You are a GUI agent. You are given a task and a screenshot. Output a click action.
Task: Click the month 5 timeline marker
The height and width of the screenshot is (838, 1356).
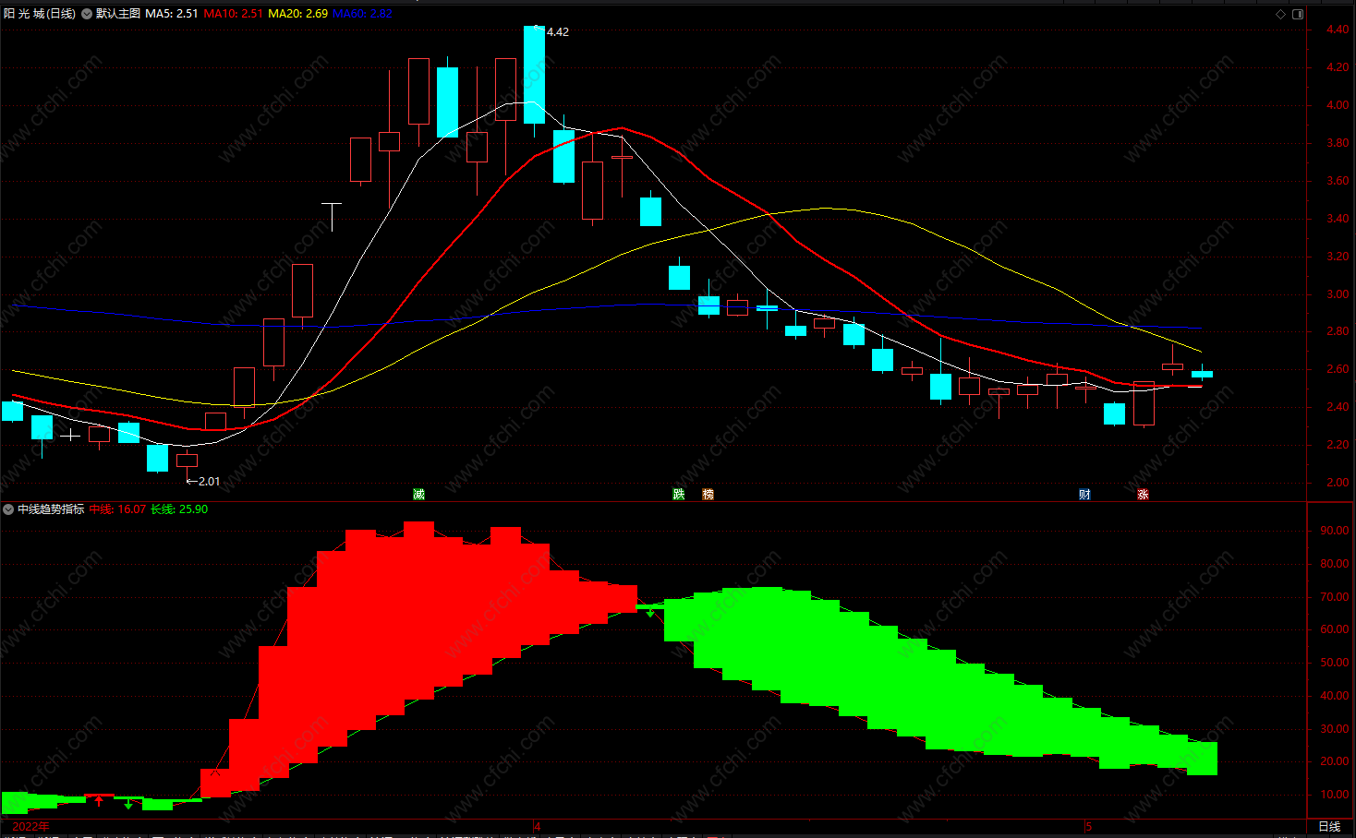(x=1088, y=826)
